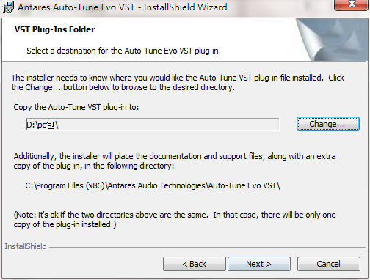Click the InstallShield label near bottom
Screen dimensions: 370x280
[26, 246]
